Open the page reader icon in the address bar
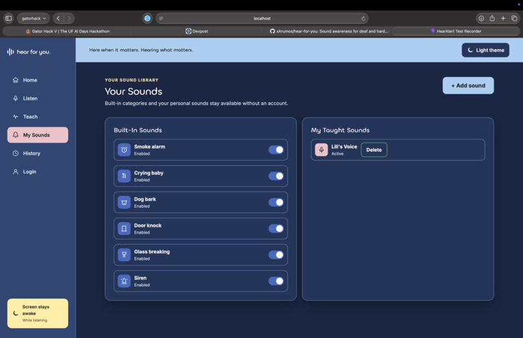Screen dimensions: 523x338 coord(161,18)
